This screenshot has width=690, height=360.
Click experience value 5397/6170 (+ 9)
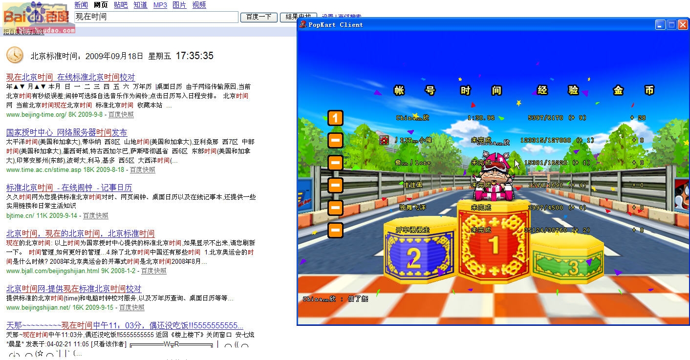pos(557,118)
